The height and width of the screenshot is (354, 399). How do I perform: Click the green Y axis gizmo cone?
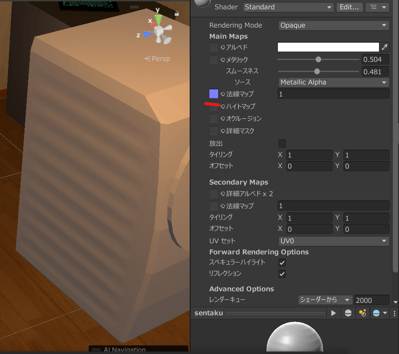(x=159, y=20)
